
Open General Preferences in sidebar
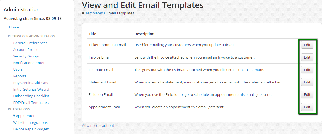pyautogui.click(x=30, y=43)
